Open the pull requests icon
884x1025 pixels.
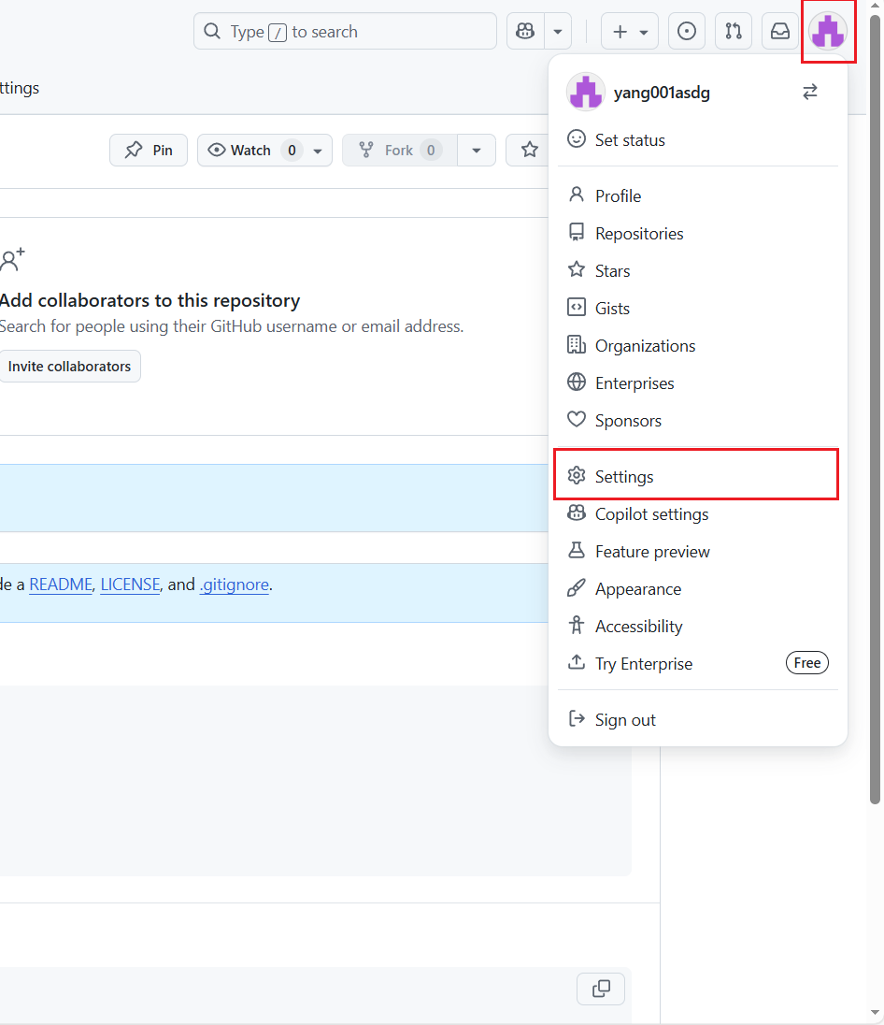(734, 32)
